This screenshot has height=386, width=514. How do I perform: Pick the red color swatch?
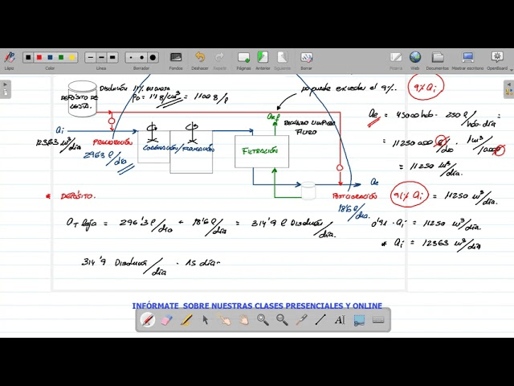(x=39, y=58)
